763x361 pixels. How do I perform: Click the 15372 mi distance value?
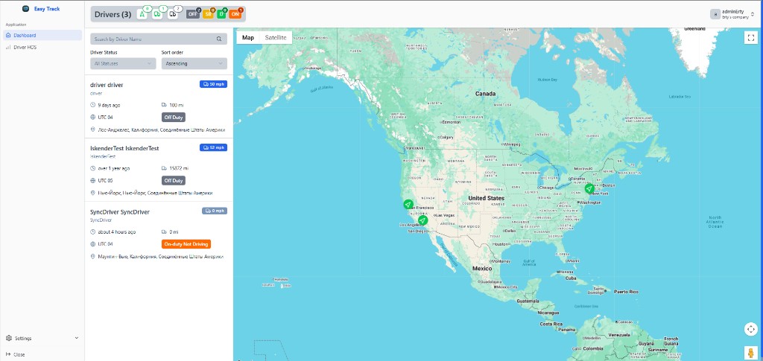pos(179,168)
